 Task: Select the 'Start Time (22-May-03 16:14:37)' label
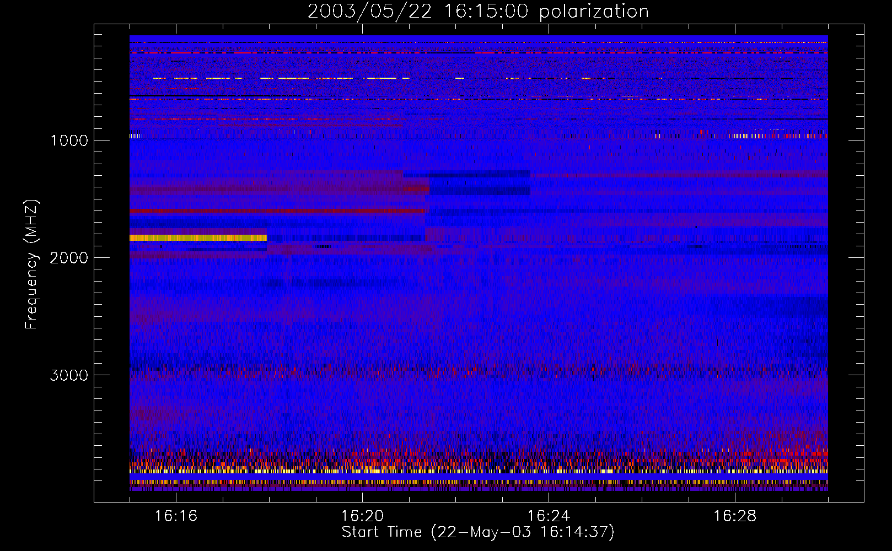(478, 532)
